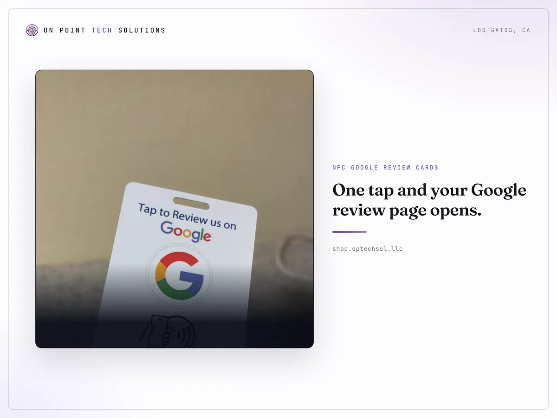Click the LOS GATOS, CA location text

coord(502,30)
